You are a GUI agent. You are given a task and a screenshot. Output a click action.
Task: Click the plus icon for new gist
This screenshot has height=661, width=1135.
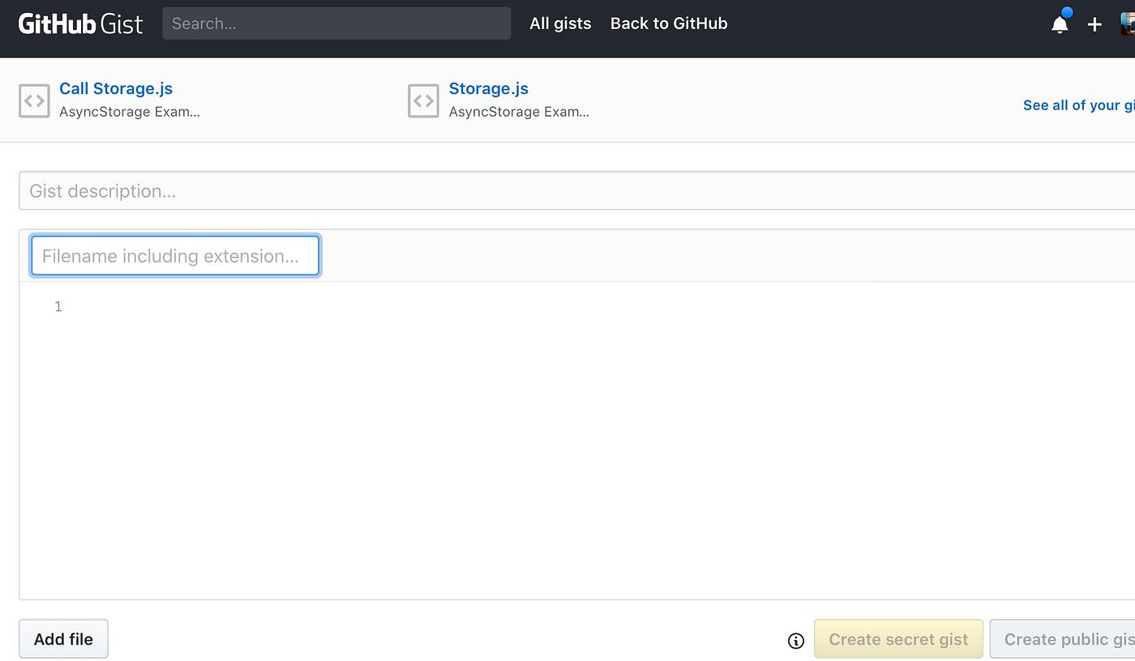coord(1094,24)
